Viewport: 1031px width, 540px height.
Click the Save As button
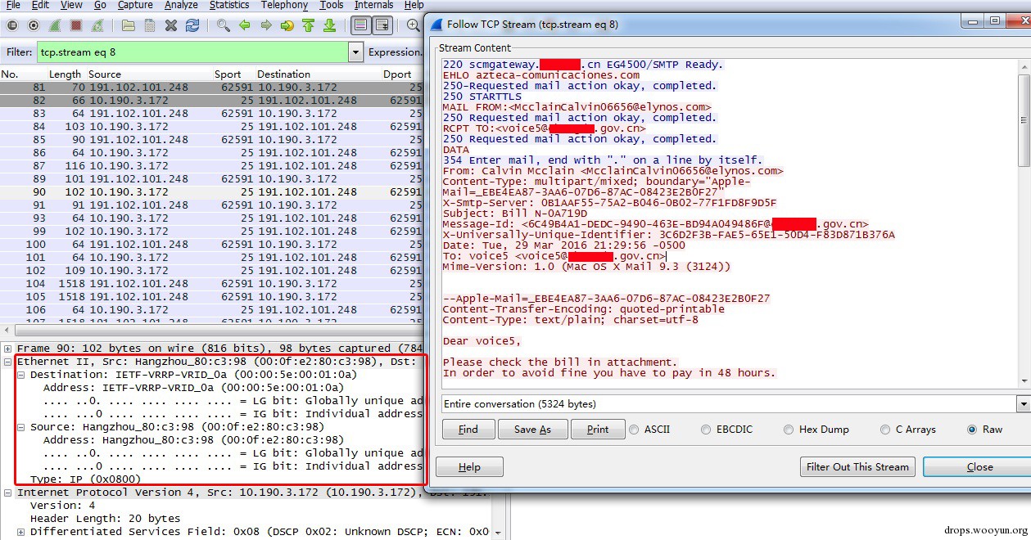click(x=532, y=430)
